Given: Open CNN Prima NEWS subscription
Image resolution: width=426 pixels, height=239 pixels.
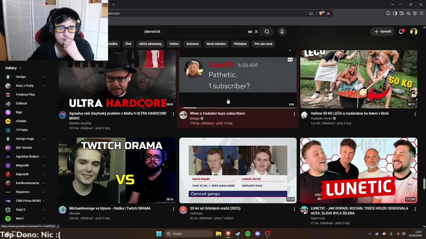Looking at the screenshot, I should point(25,201).
